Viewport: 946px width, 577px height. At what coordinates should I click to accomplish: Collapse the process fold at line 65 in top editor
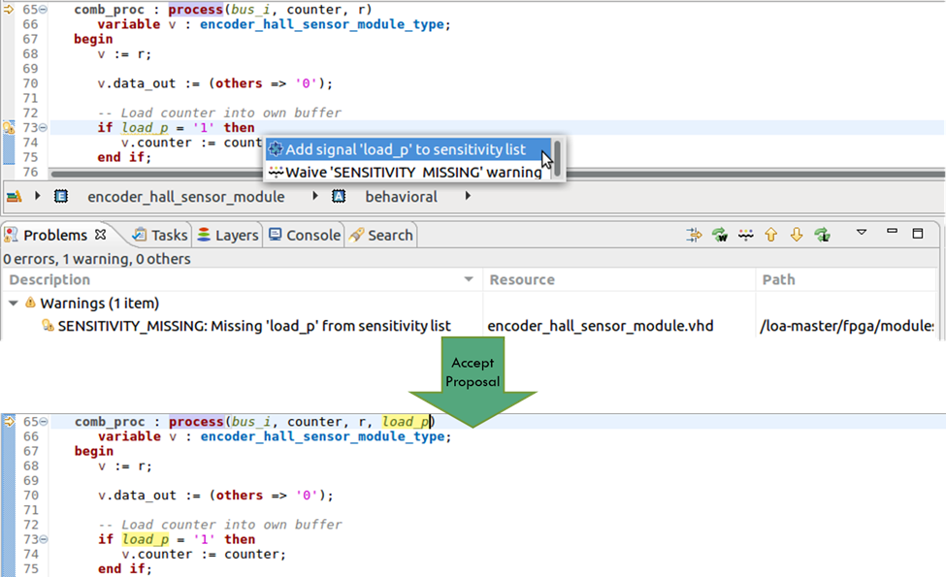coord(44,10)
